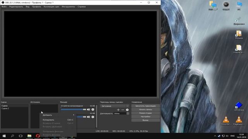248x139 pixels.
Task: Open the Вид menu
Action: (x=28, y=7)
